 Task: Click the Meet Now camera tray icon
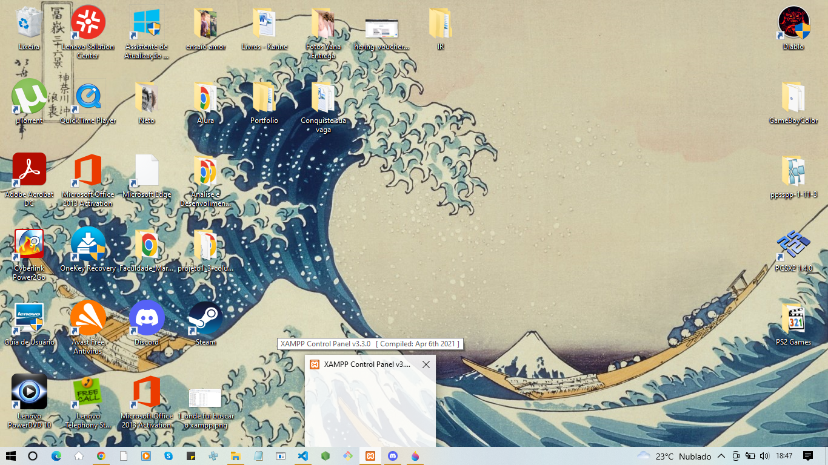tap(736, 456)
